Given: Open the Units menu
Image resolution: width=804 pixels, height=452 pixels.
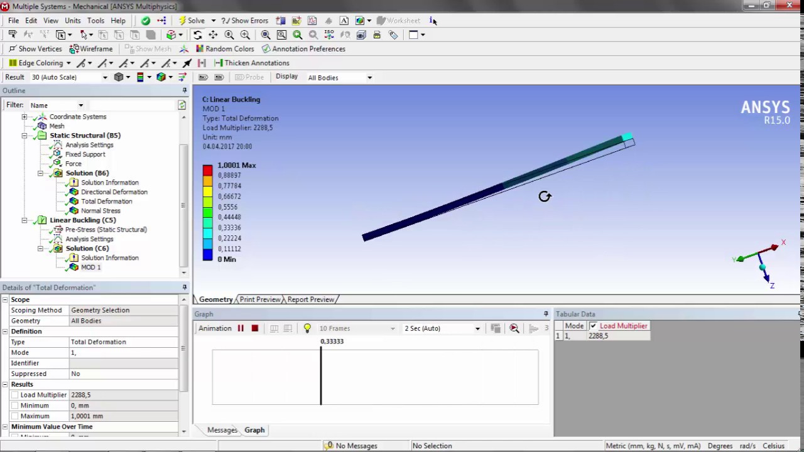Looking at the screenshot, I should [x=73, y=21].
